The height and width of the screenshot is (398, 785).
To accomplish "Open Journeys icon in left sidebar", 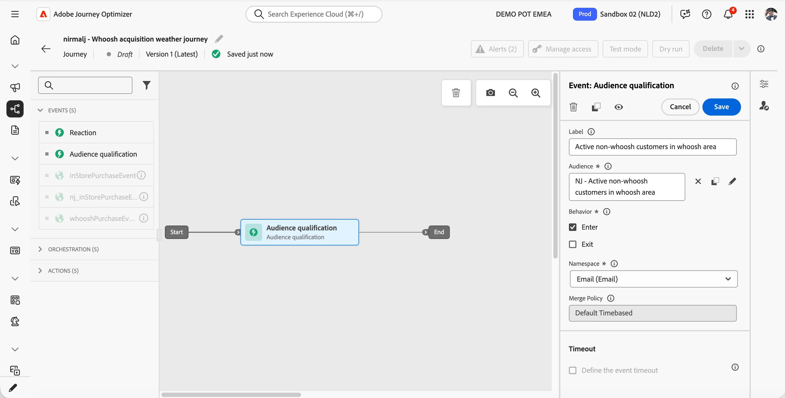I will [15, 109].
